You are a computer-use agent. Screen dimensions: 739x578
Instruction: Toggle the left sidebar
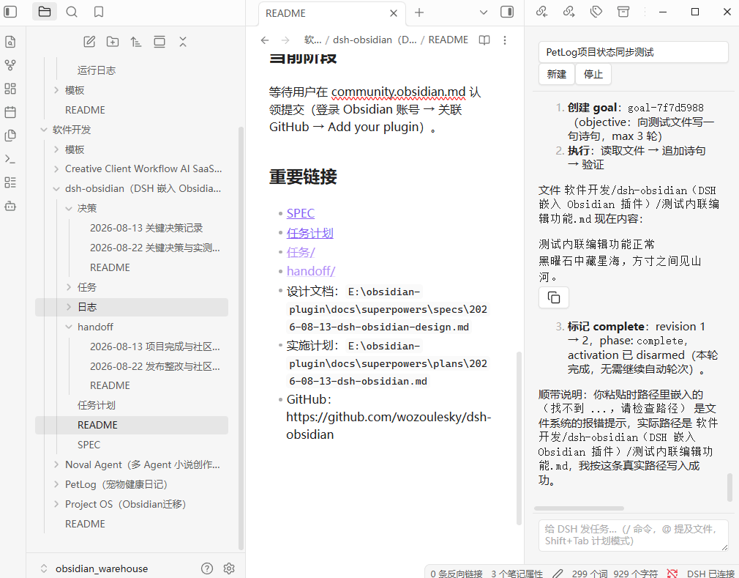pos(10,12)
